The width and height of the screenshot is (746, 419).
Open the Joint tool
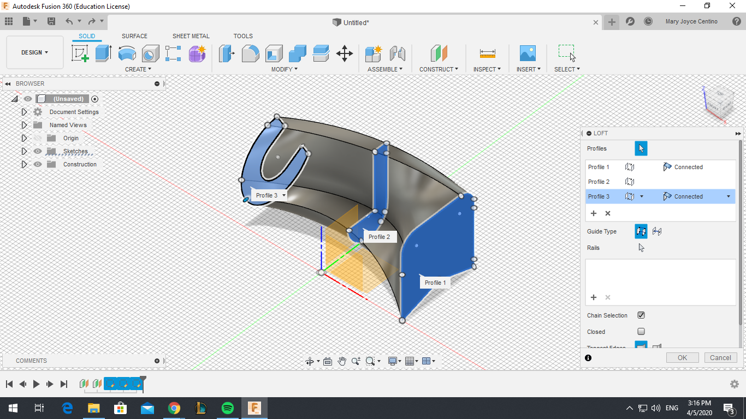coord(398,53)
